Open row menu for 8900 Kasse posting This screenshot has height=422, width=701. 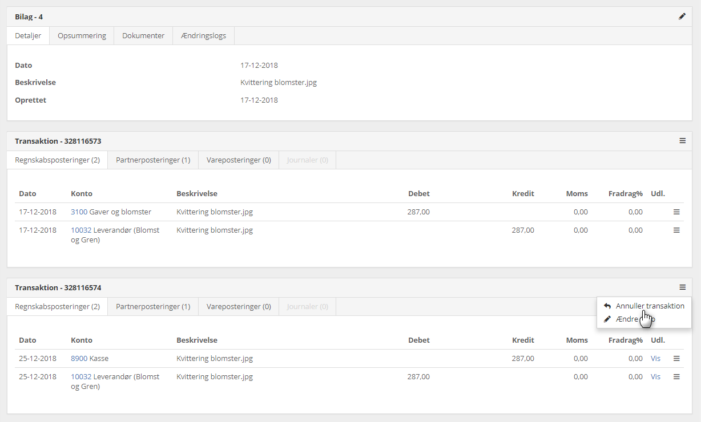676,359
